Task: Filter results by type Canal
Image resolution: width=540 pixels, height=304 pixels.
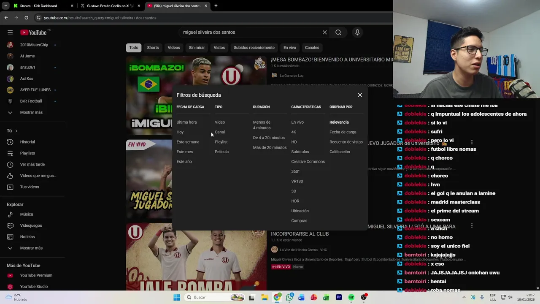Action: (220, 132)
